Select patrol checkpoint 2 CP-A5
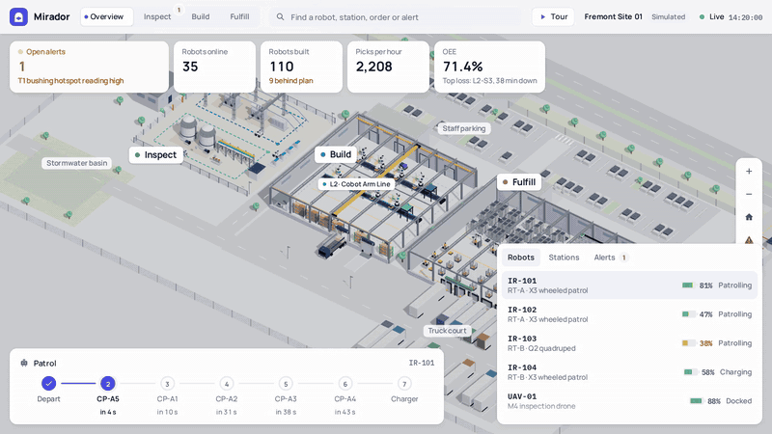Screen dimensions: 772x434 pos(108,384)
